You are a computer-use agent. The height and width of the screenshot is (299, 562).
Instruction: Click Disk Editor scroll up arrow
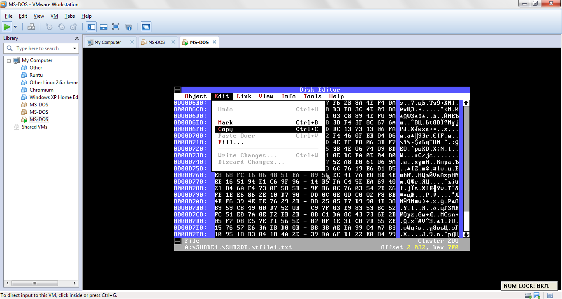[x=466, y=103]
